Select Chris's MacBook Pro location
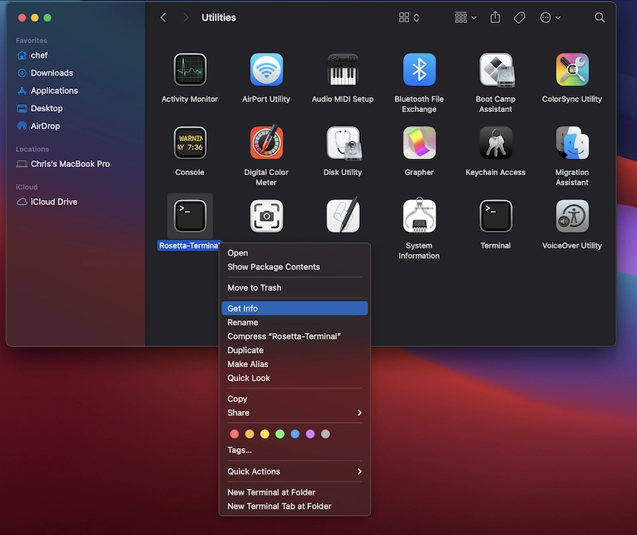The image size is (637, 535). [x=63, y=164]
